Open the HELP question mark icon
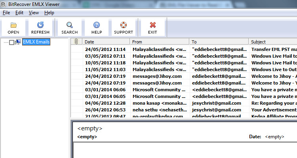Image resolution: width=297 pixels, height=158 pixels. (97, 28)
